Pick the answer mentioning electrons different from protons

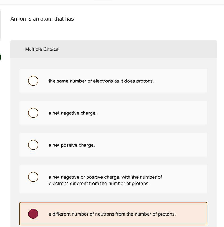(105, 180)
